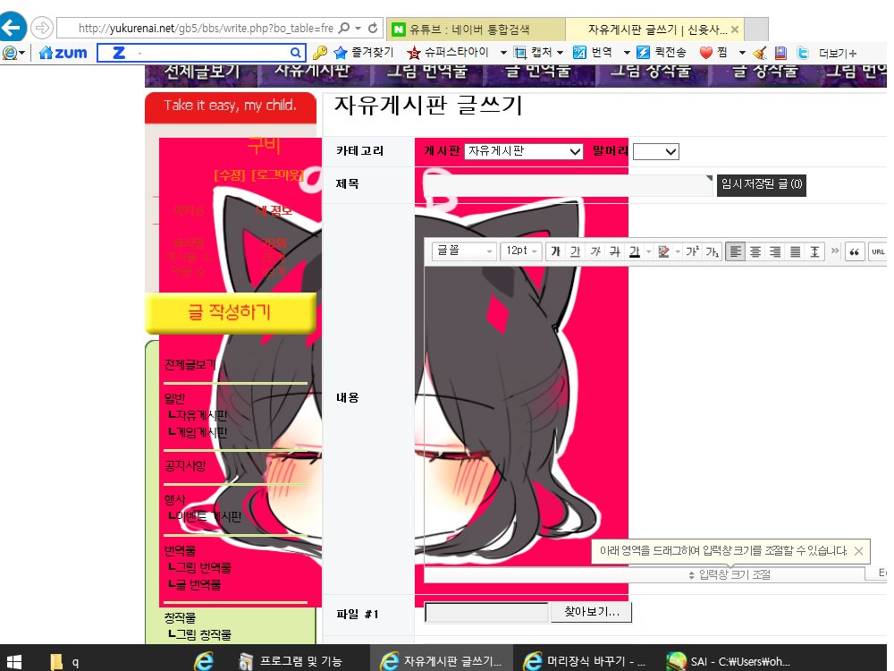
Task: Apply subscript formatting
Action: pos(713,251)
